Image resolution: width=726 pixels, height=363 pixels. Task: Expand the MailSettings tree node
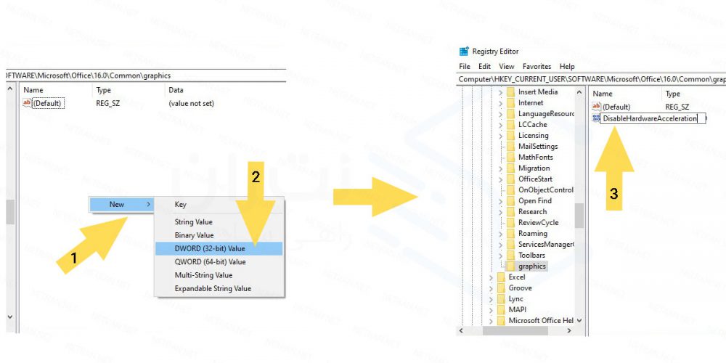coord(500,147)
